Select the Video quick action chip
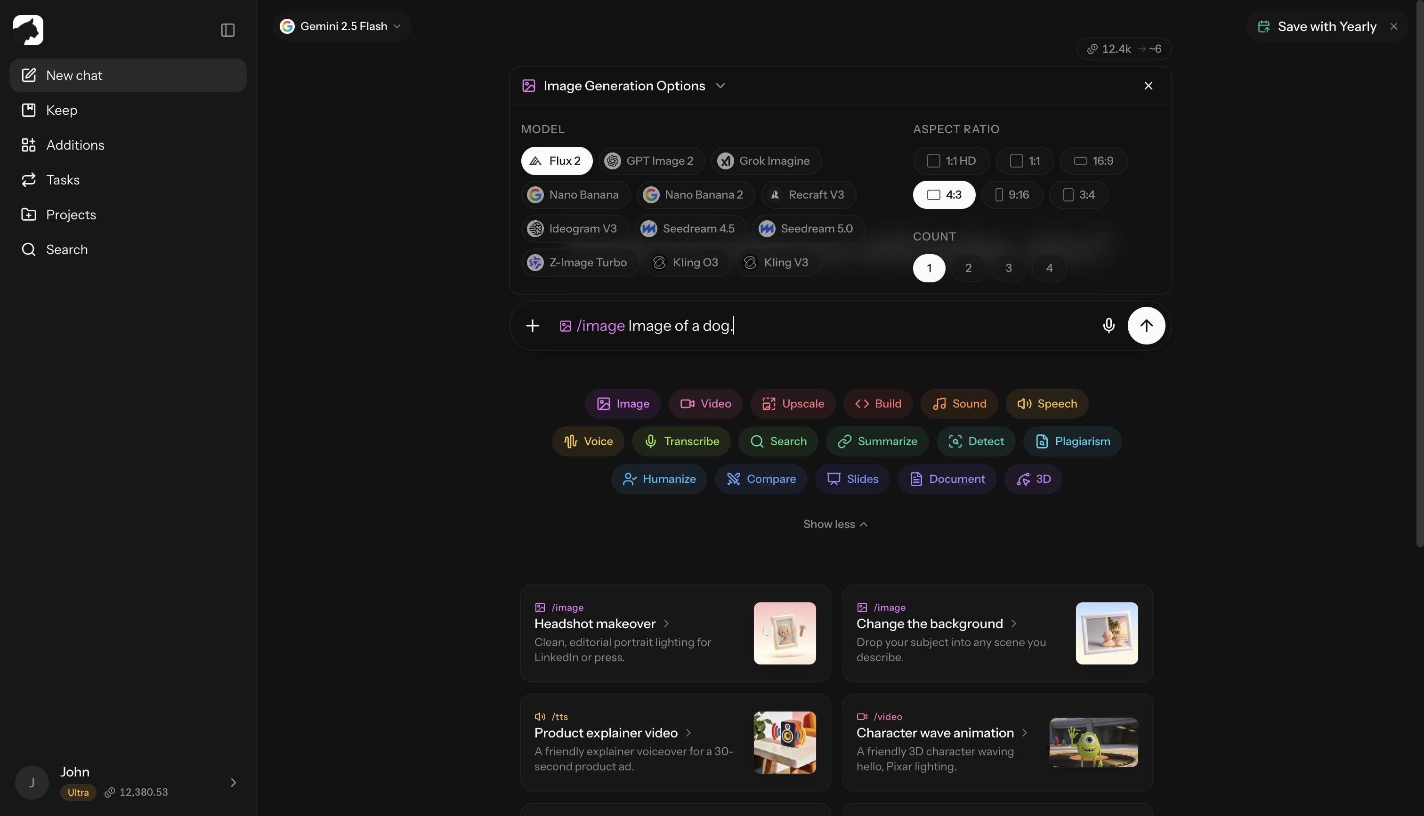 tap(705, 403)
